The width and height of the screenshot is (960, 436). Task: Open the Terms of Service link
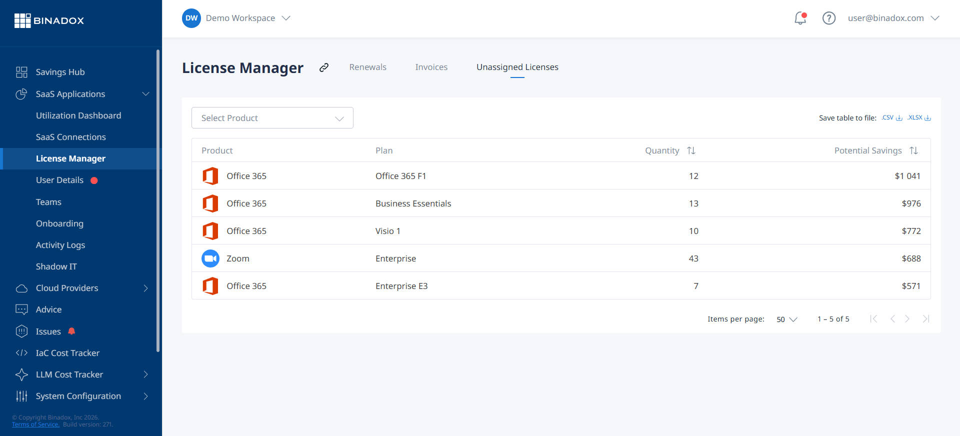pyautogui.click(x=35, y=424)
